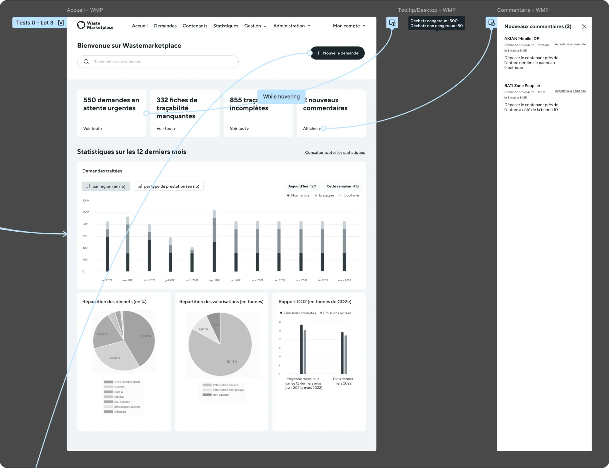Image resolution: width=609 pixels, height=468 pixels.
Task: Click bar chart icon on par région
Action: pos(89,186)
